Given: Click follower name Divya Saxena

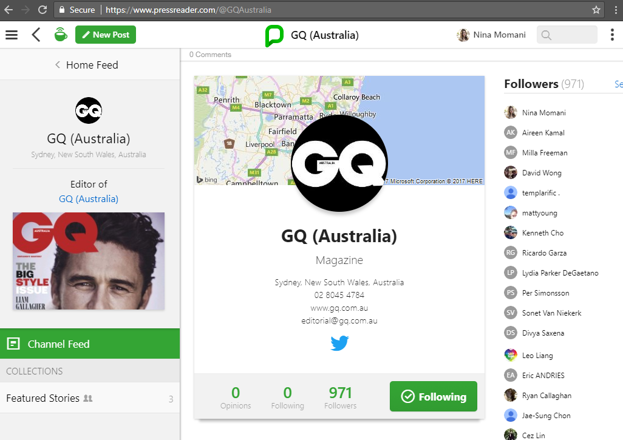Looking at the screenshot, I should pos(543,333).
